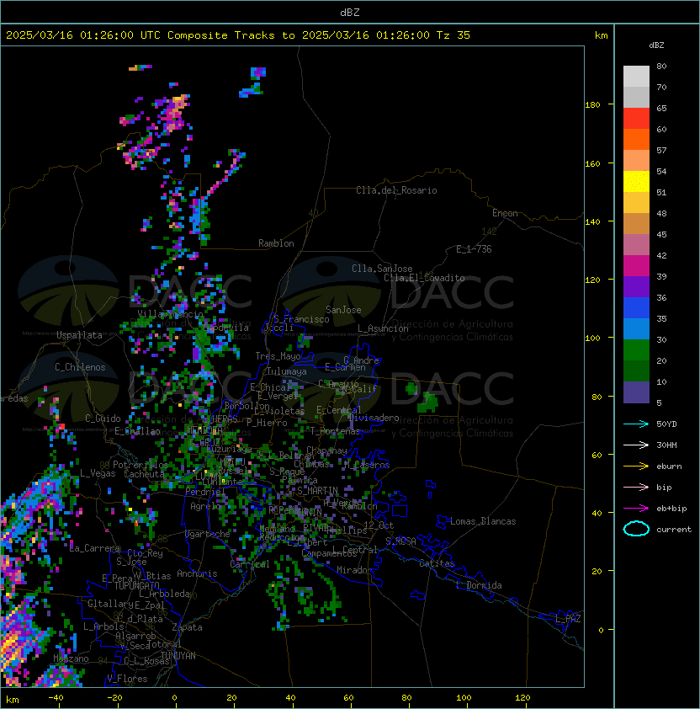Viewport: 700px width, 709px height.
Task: Click the 'Ramblon' label near map center top
Action: 276,243
